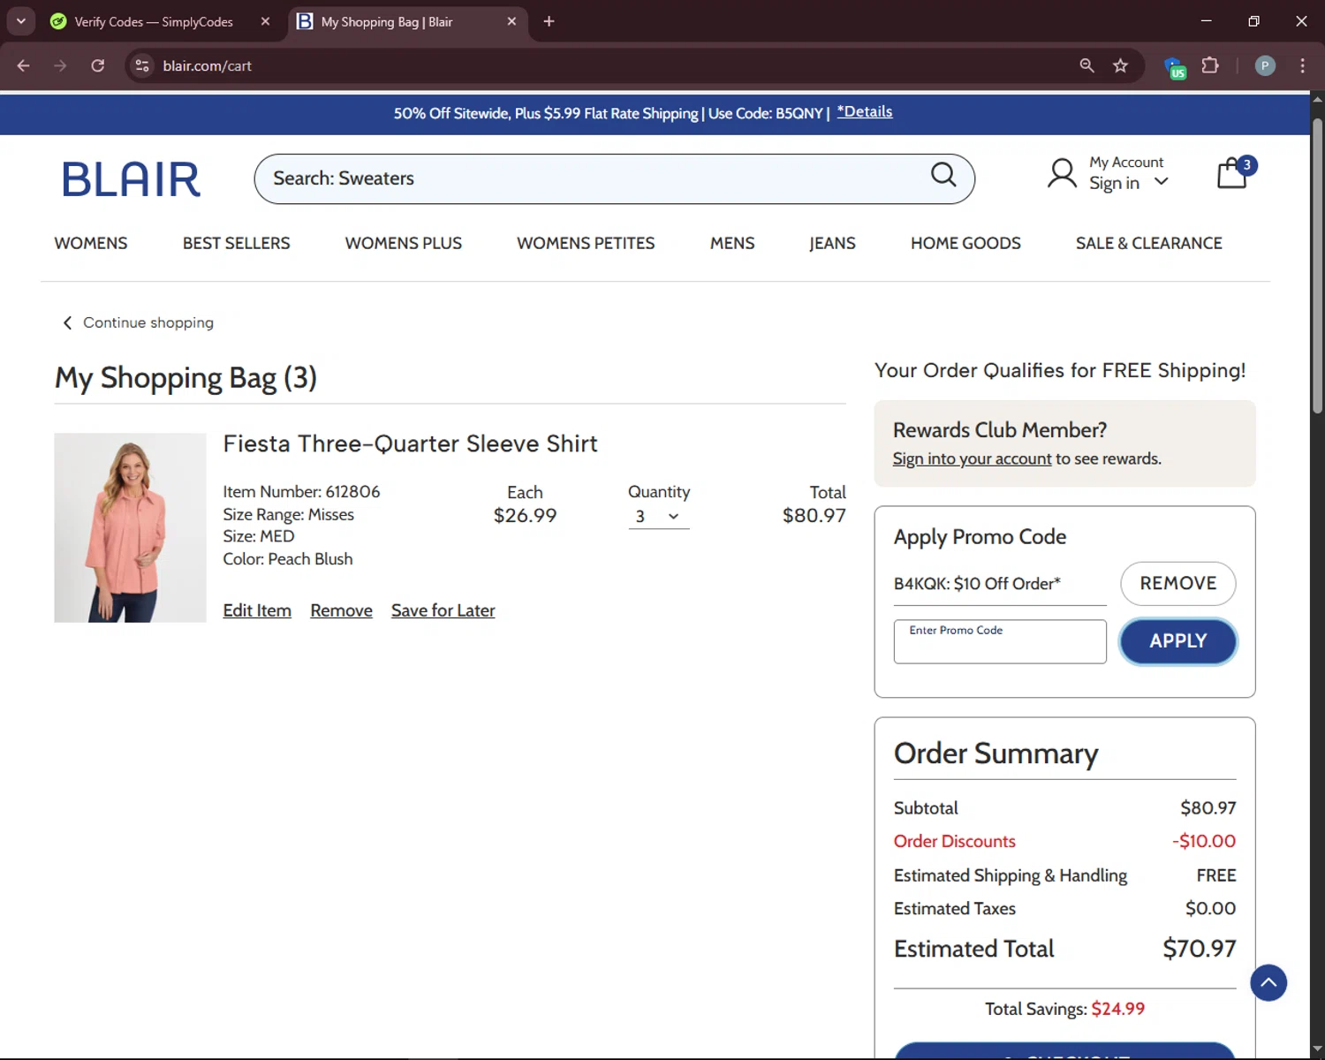This screenshot has width=1325, height=1060.
Task: Click 'B4KQK: $10 Off Order*' applied code text
Action: coord(977,583)
